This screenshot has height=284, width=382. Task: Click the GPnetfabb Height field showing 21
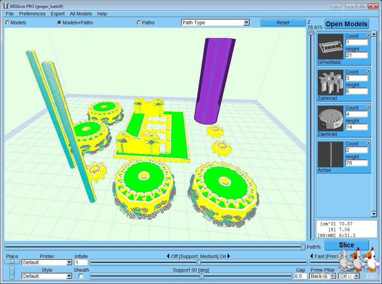pyautogui.click(x=356, y=55)
